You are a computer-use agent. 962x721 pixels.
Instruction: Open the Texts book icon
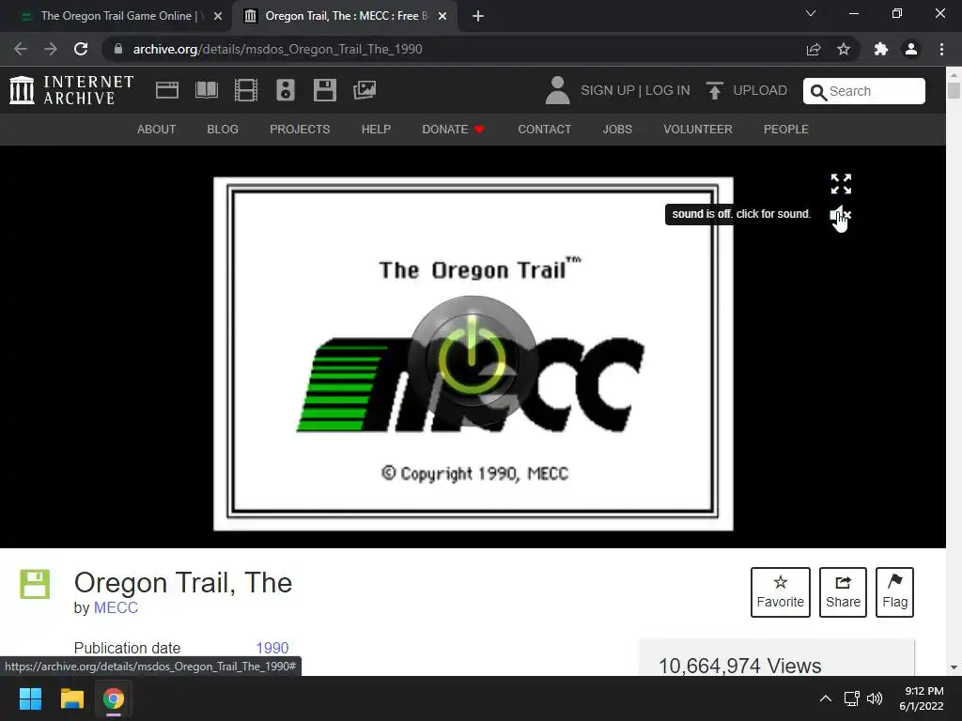tap(206, 90)
